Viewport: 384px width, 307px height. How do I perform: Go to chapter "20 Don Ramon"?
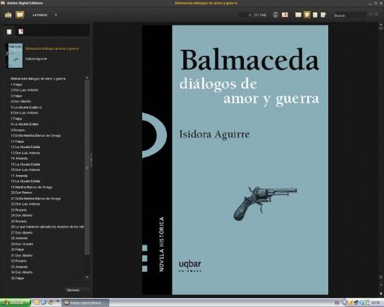(x=22, y=193)
